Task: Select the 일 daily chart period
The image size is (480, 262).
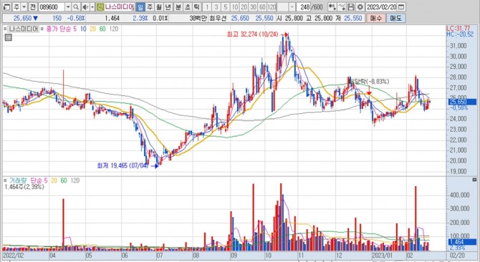Action: point(140,6)
